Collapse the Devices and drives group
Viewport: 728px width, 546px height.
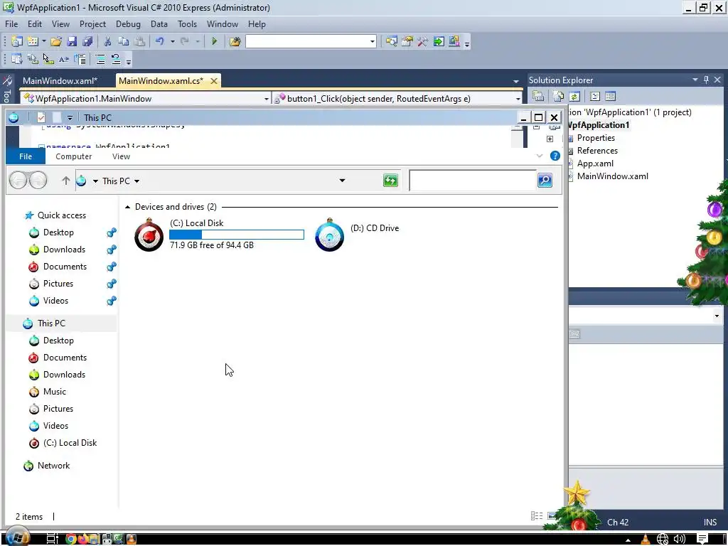coord(128,207)
